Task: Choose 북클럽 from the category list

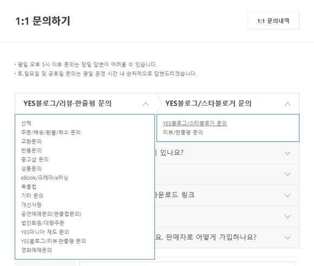Action: click(x=29, y=186)
